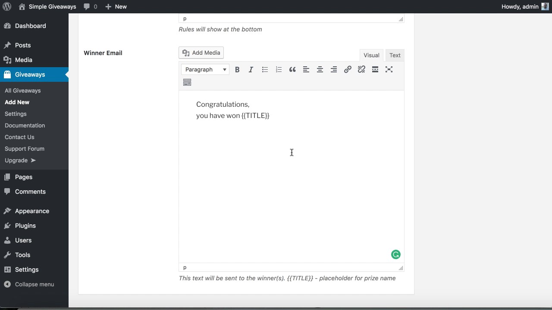The image size is (552, 310).
Task: Open the Plugins menu
Action: [x=34, y=226]
